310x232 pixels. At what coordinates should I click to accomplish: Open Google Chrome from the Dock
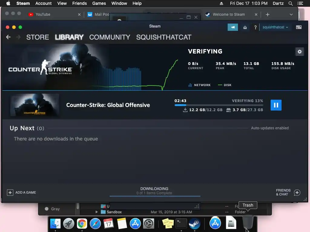82,224
